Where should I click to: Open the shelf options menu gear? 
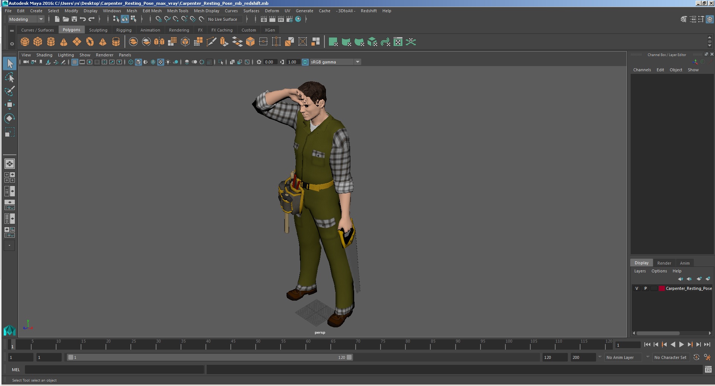tap(12, 44)
